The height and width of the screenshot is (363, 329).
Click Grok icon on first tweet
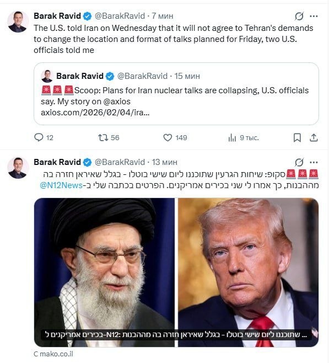point(299,16)
